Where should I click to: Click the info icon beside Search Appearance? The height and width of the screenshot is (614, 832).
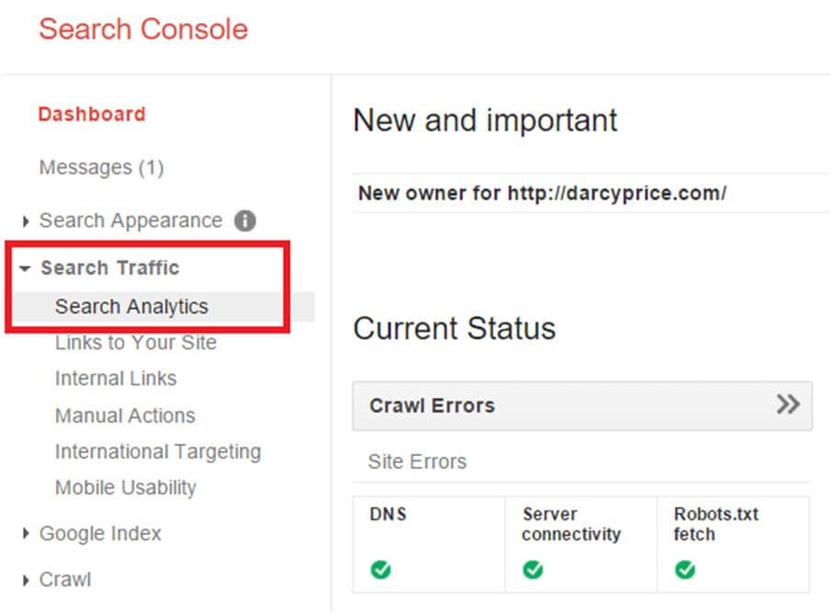click(x=244, y=222)
